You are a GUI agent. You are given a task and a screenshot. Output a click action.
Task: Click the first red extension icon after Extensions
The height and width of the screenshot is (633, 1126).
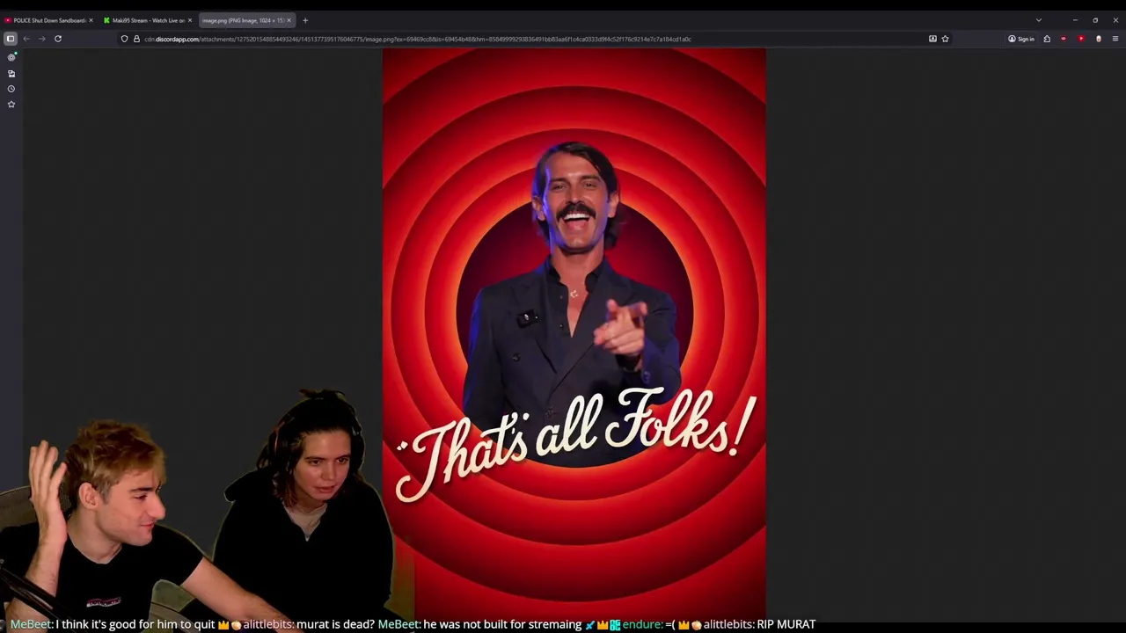[x=1064, y=39]
